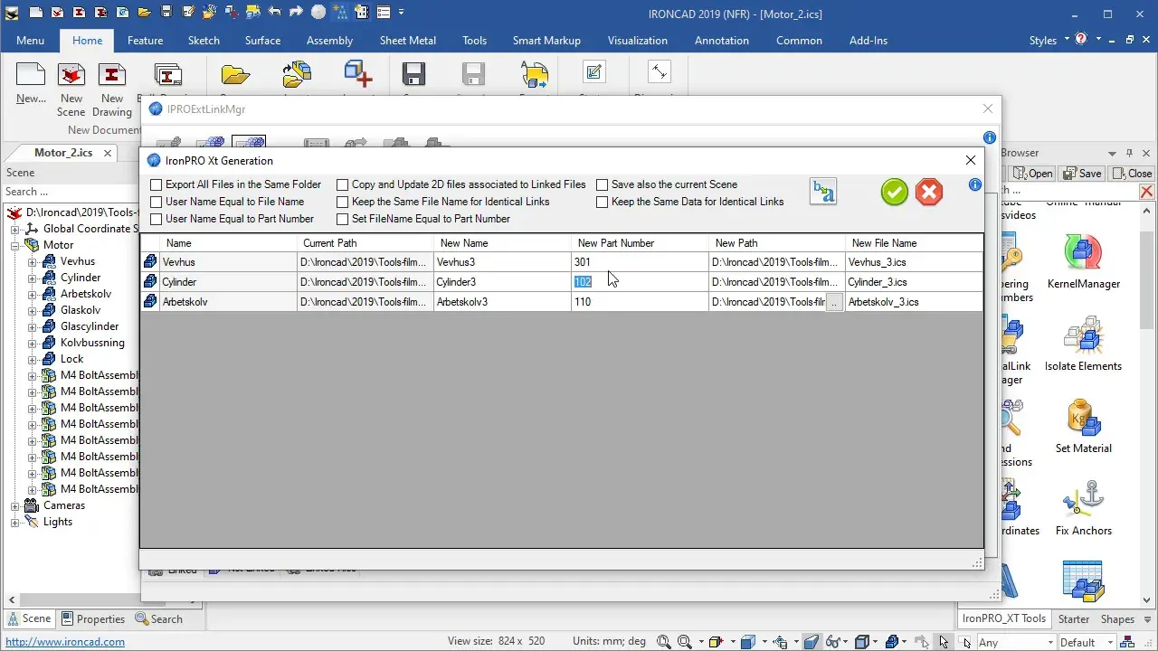Click browse '...' button in Arbetskolv New Path
The image size is (1158, 651).
(834, 302)
